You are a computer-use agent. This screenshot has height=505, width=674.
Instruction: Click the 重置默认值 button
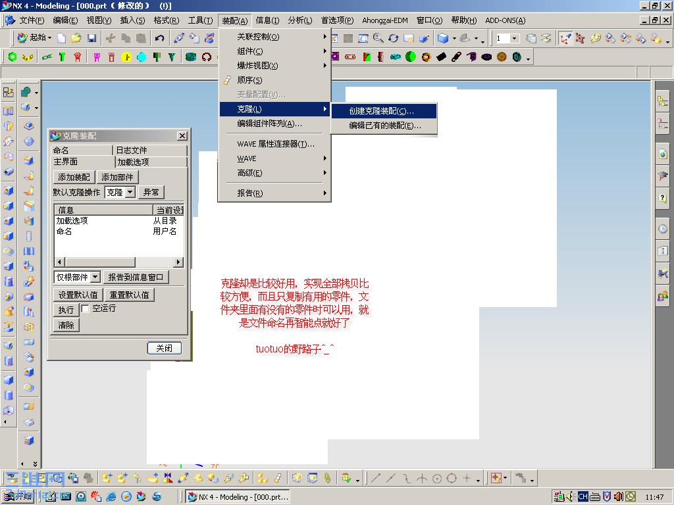[x=130, y=295]
